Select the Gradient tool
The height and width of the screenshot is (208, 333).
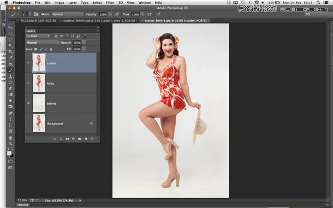10,94
